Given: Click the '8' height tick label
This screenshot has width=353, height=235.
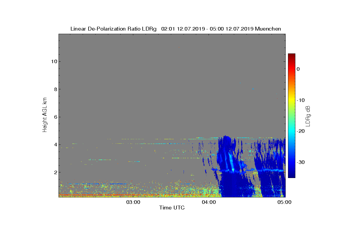Looking at the screenshot, I should click(55, 89).
